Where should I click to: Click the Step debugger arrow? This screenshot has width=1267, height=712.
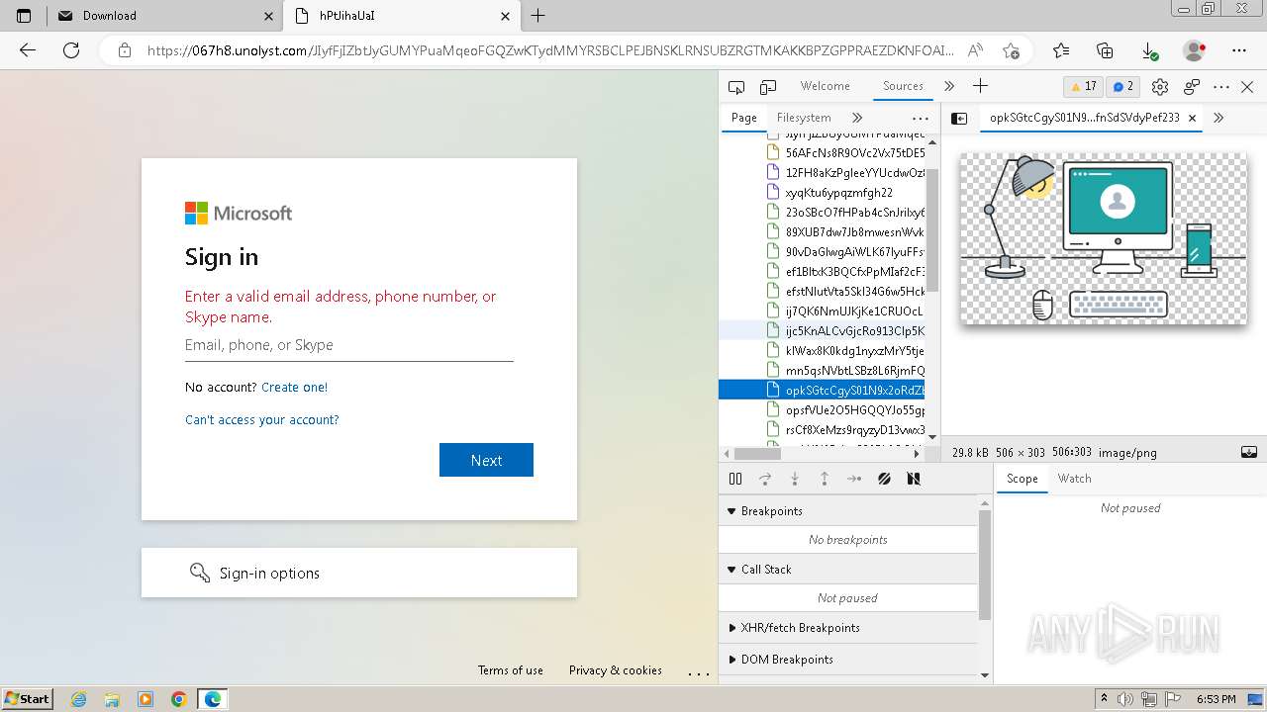pyautogui.click(x=854, y=479)
